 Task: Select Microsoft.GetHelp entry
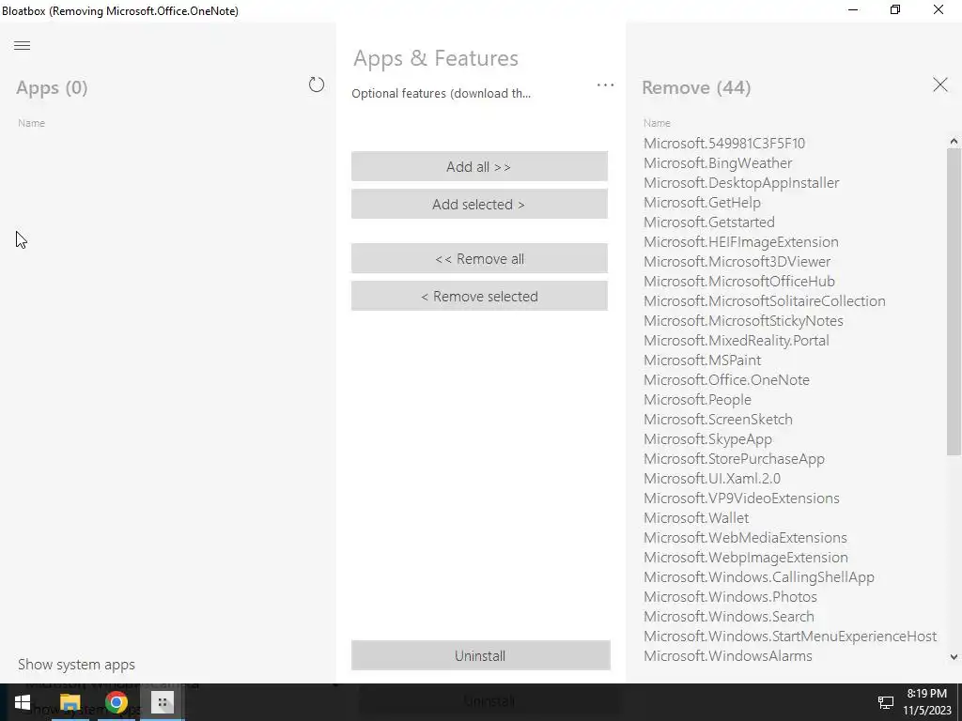pos(702,203)
